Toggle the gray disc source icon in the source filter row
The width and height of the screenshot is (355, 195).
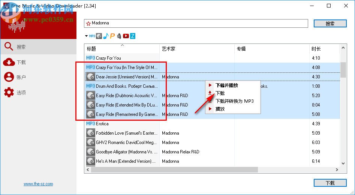pos(99,36)
